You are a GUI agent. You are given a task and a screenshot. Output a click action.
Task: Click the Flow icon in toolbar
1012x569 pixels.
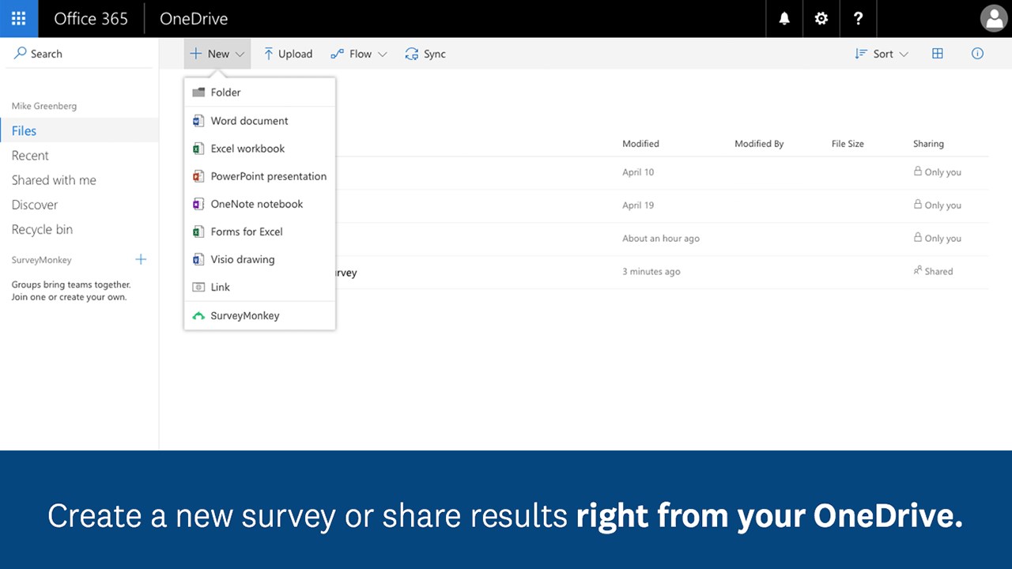click(x=337, y=54)
